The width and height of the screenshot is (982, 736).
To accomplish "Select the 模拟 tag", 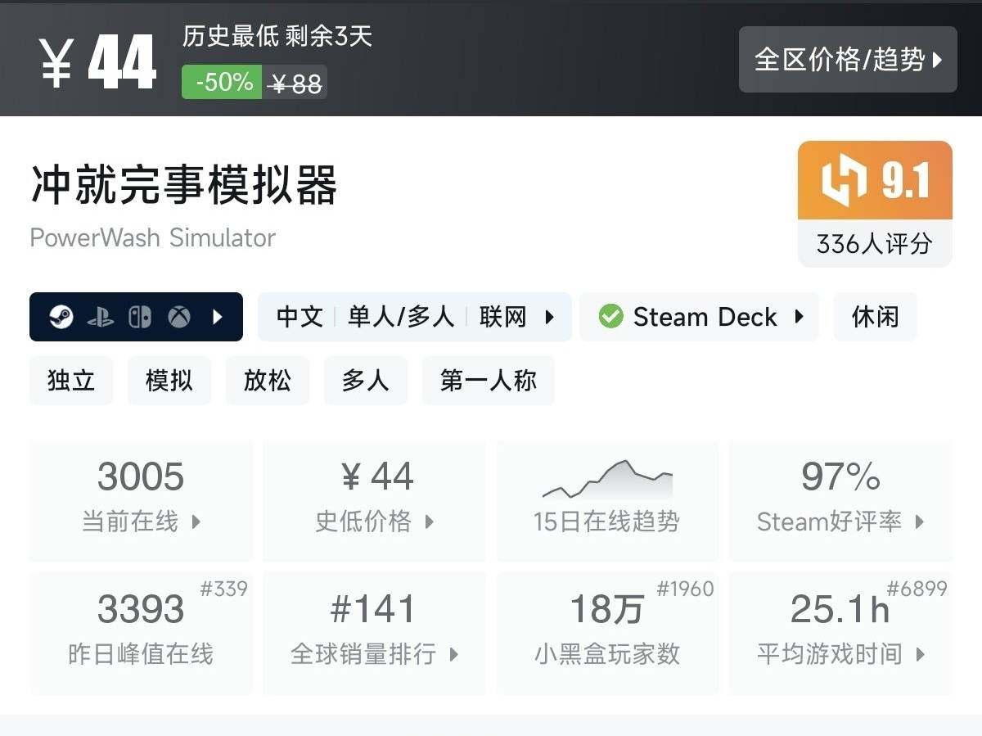I will [x=169, y=381].
